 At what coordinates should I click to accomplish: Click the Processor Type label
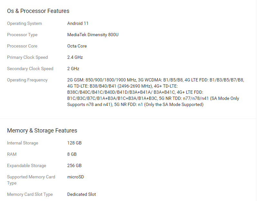(22, 35)
